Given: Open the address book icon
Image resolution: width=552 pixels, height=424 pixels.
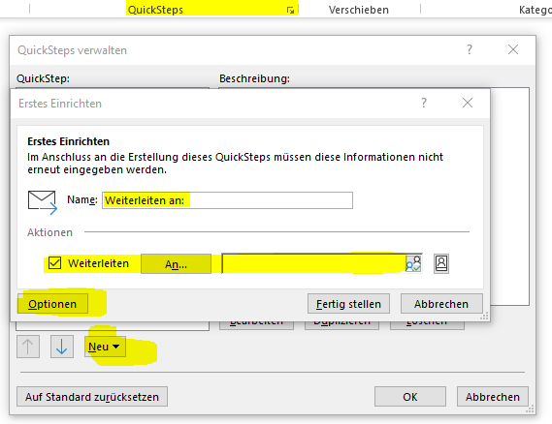Looking at the screenshot, I should tap(441, 263).
